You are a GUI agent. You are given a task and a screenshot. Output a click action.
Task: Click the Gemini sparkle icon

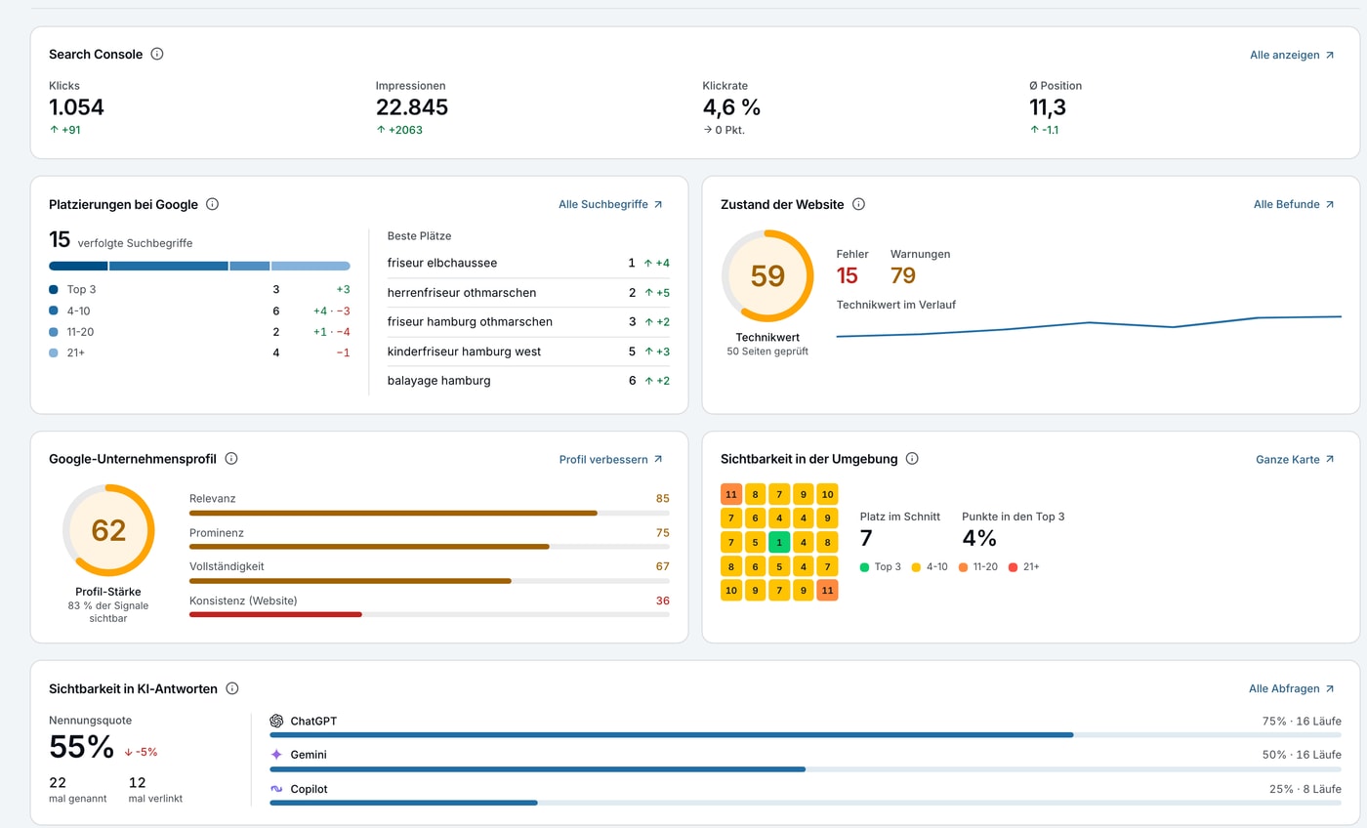[276, 755]
